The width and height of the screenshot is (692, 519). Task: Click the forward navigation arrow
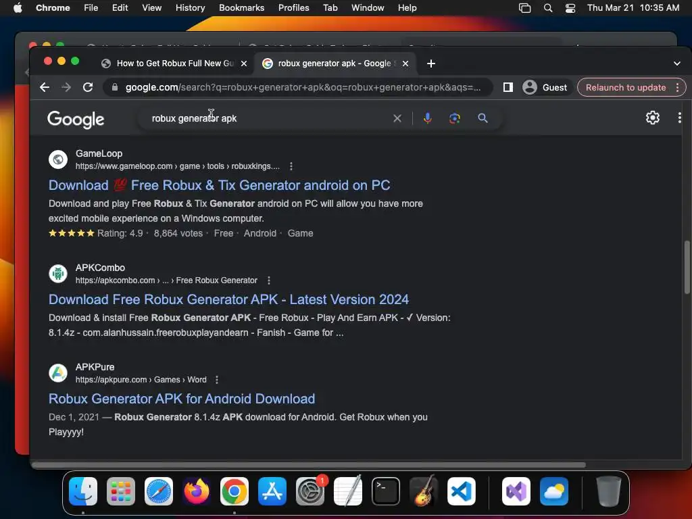(66, 87)
